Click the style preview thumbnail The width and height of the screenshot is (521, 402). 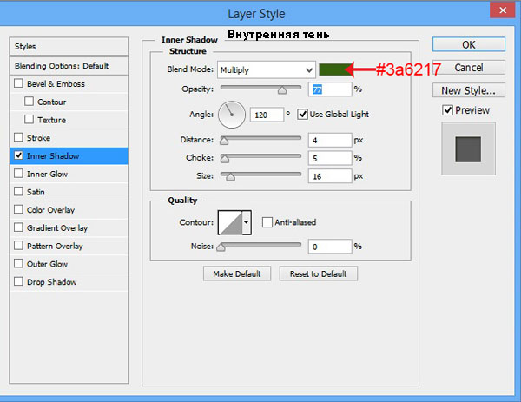468,149
